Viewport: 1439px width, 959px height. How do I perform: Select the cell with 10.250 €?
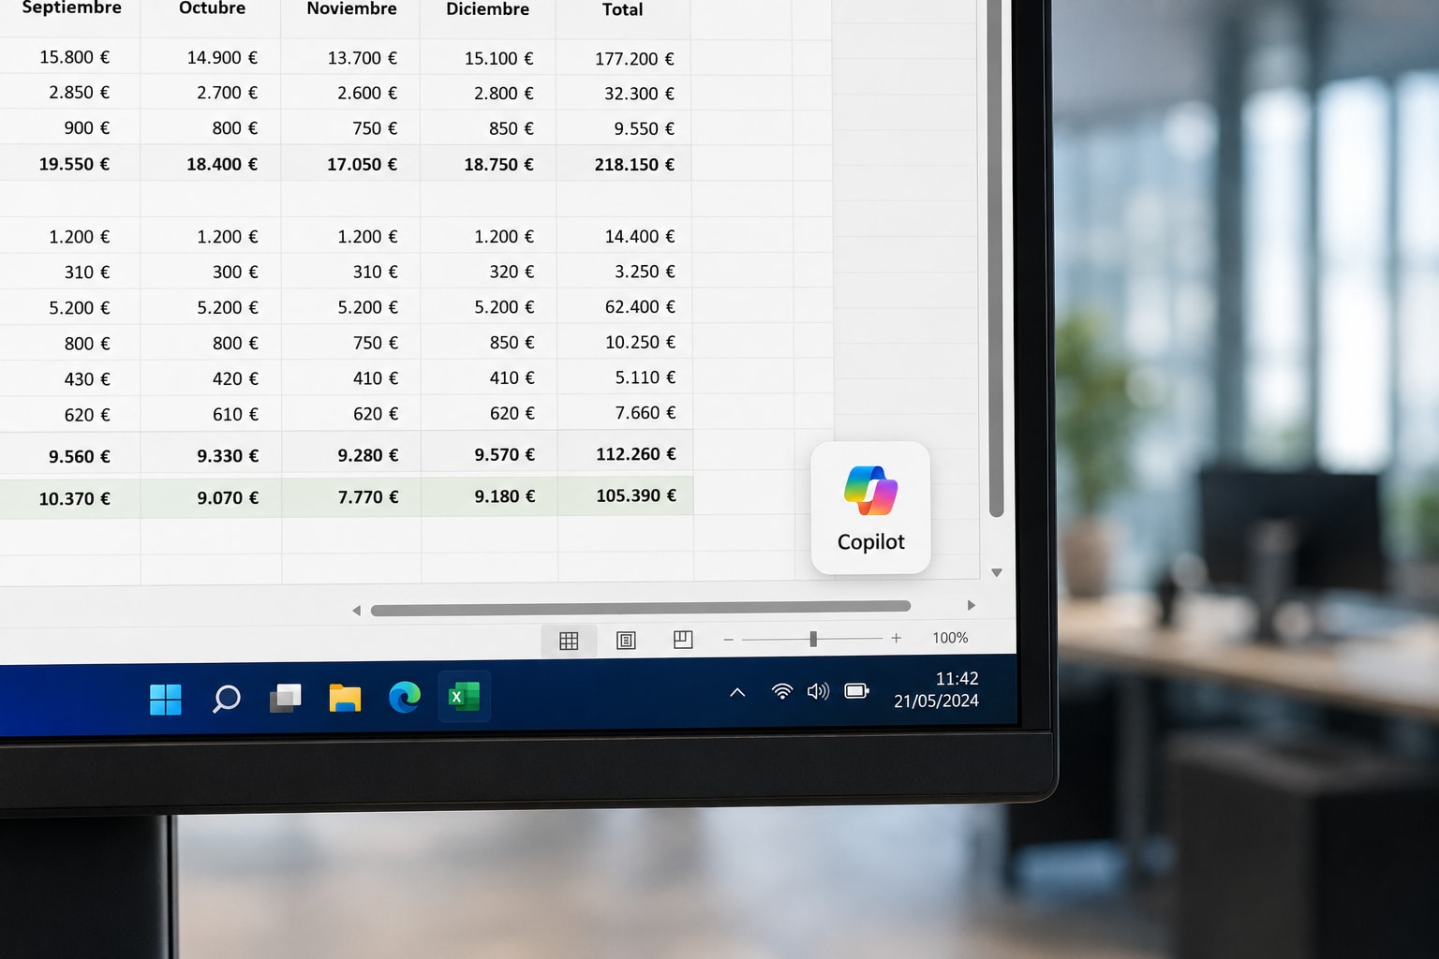(x=625, y=342)
